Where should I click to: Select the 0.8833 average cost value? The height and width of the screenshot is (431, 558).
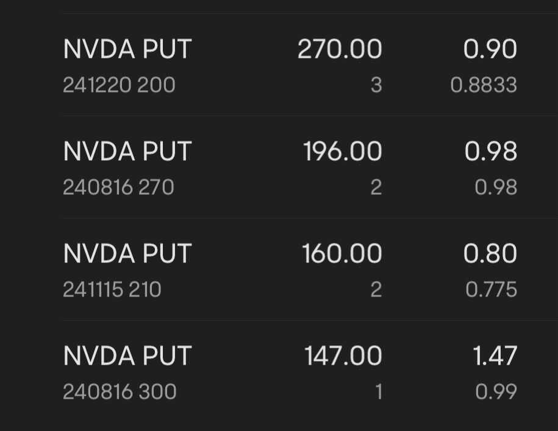pos(484,85)
